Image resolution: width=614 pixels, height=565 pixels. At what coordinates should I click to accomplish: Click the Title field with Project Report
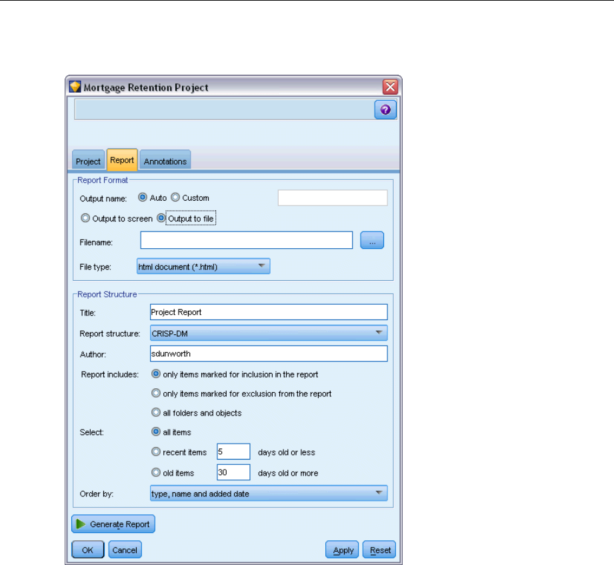point(269,312)
